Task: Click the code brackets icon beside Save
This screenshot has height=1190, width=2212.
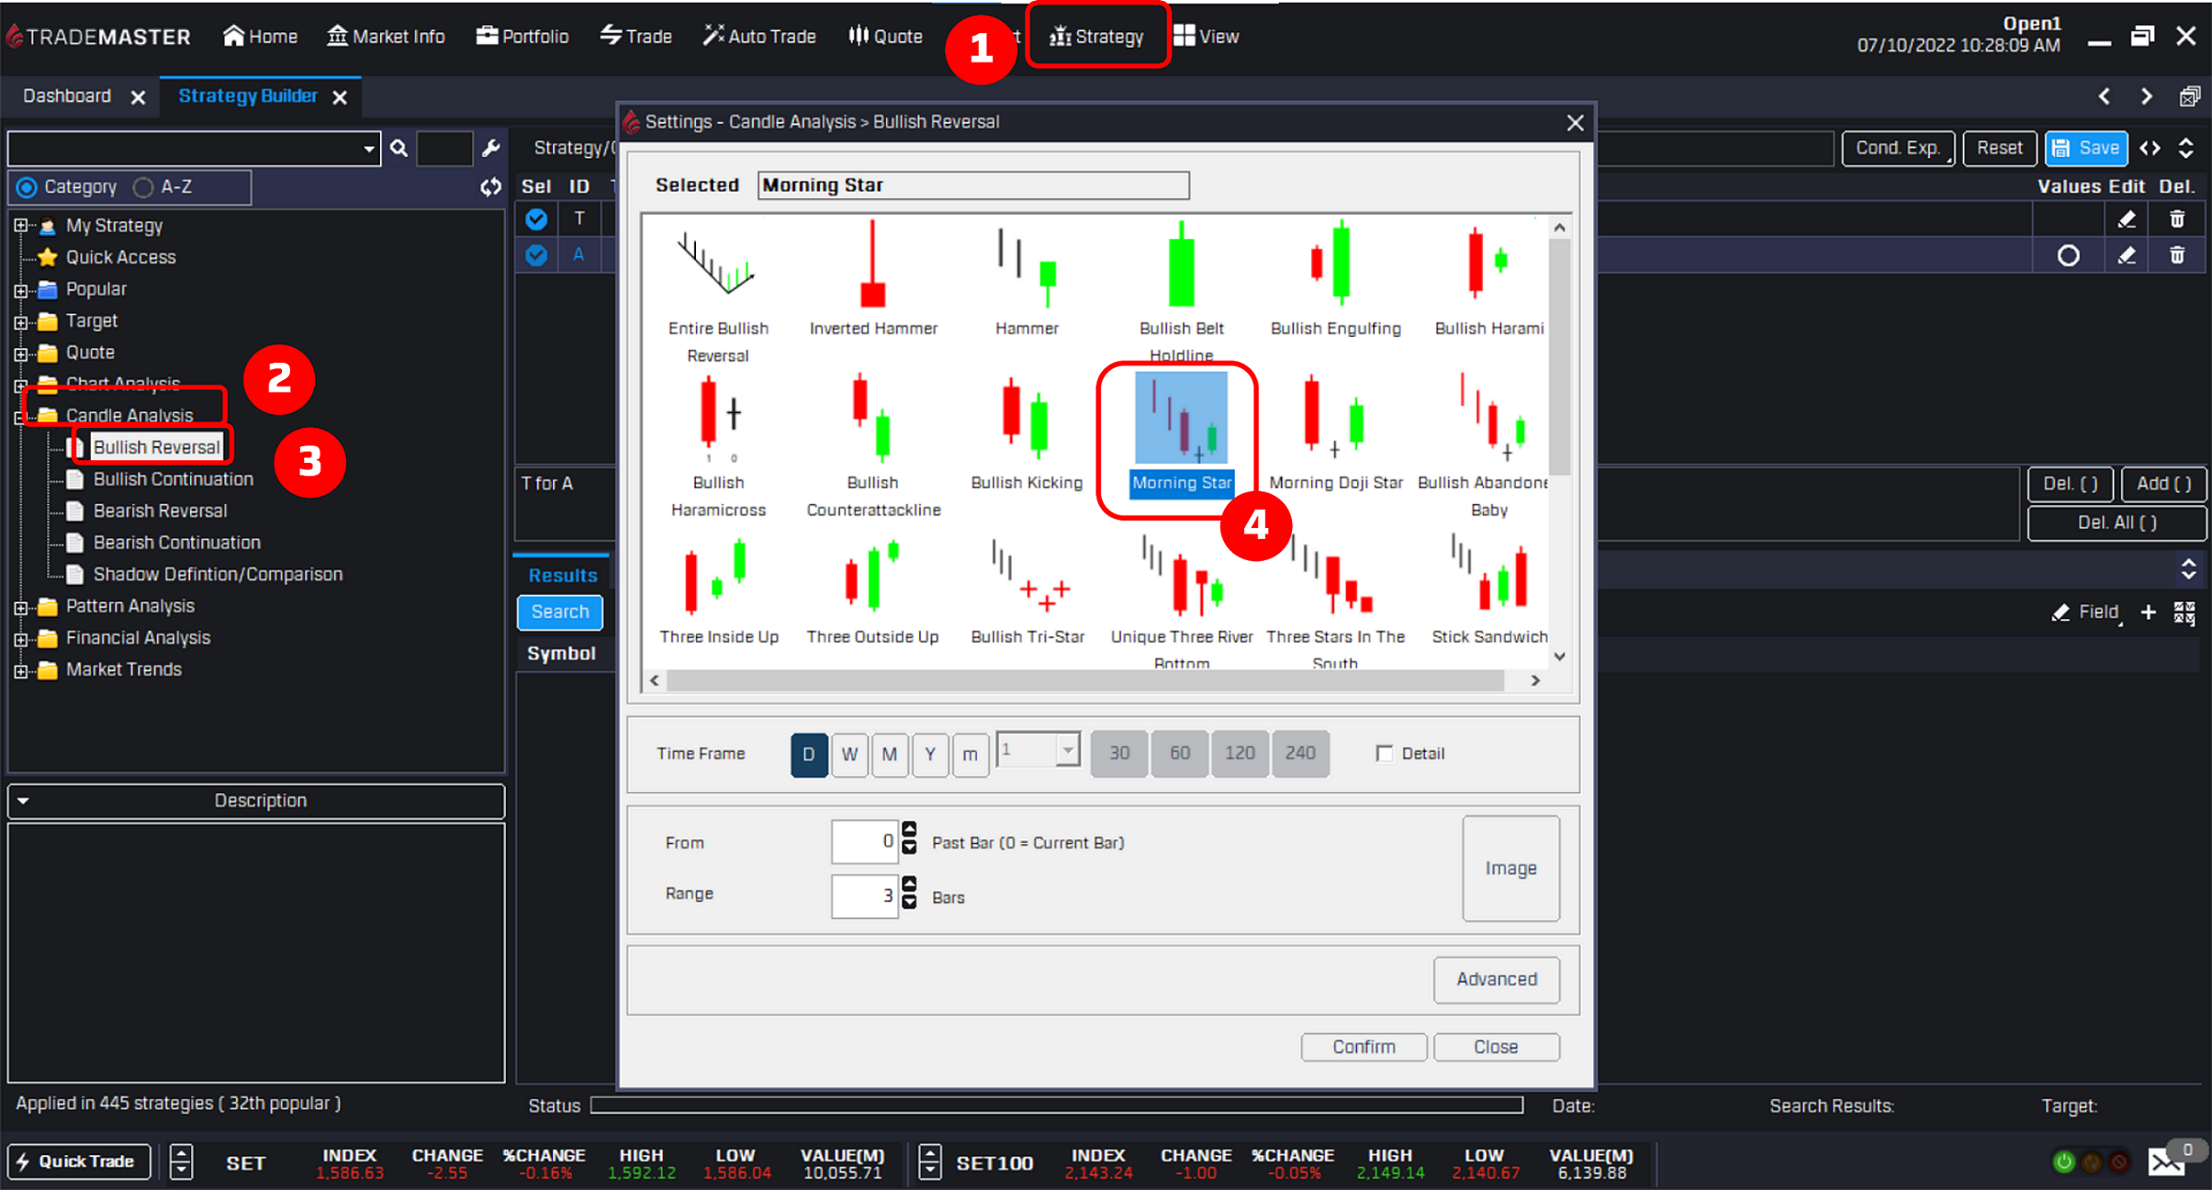Action: click(x=2150, y=148)
